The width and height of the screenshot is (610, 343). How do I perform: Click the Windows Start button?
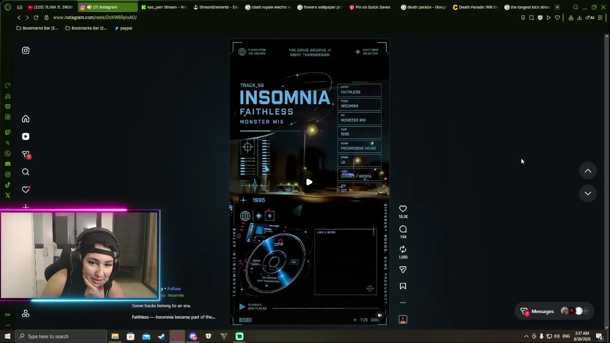click(x=7, y=336)
